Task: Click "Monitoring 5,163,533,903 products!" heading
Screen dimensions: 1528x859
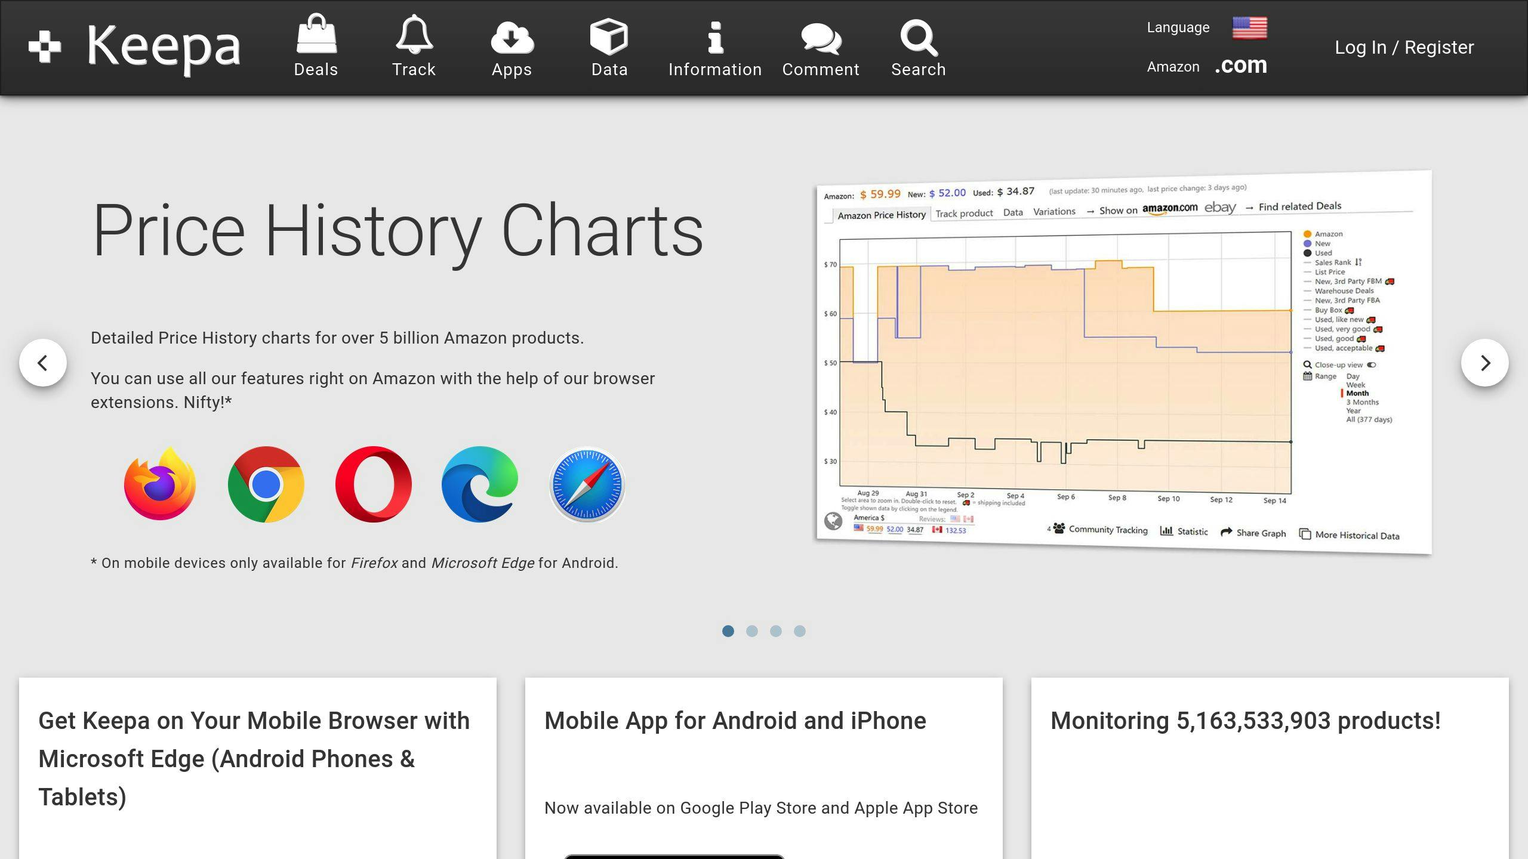Action: coord(1246,721)
